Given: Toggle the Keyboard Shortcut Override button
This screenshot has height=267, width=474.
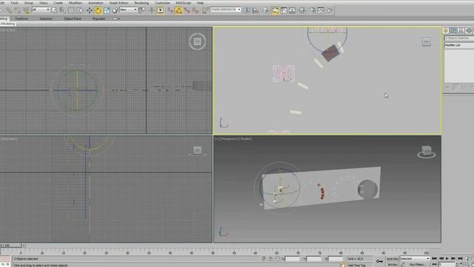Looking at the screenshot, I should 160,10.
